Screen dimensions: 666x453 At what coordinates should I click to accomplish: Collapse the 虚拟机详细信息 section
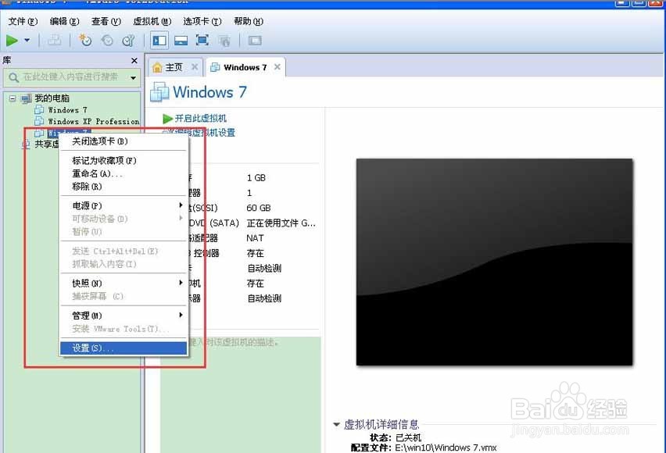[x=337, y=424]
